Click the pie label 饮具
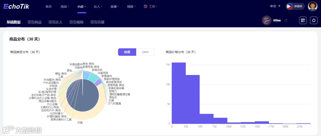This screenshot has height=136, width=321. 80,123
